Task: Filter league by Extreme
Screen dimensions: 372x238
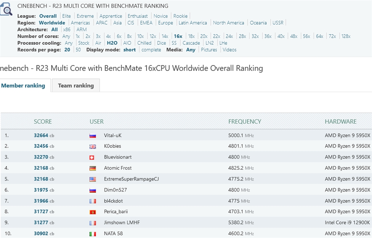Action: pyautogui.click(x=85, y=16)
